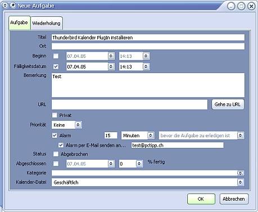
Task: Tick the Abgeschlossen checkbox
Action: [x=56, y=164]
